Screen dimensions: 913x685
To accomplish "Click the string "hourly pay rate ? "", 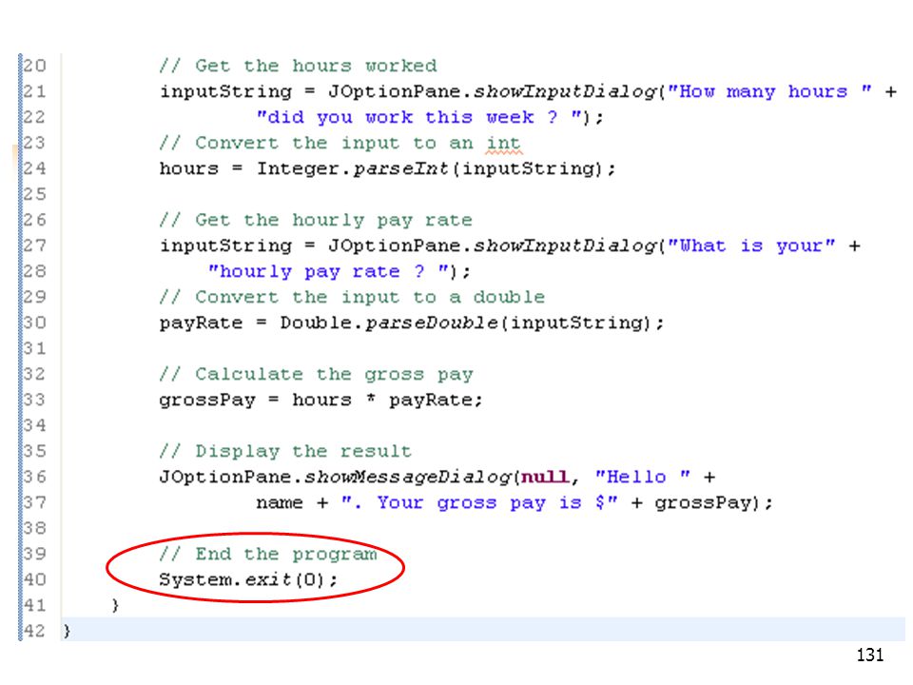I will [330, 271].
